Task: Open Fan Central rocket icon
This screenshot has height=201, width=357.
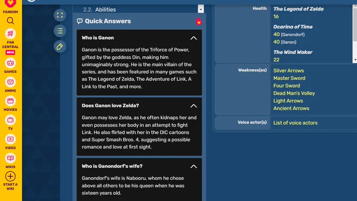Action: tap(10, 34)
